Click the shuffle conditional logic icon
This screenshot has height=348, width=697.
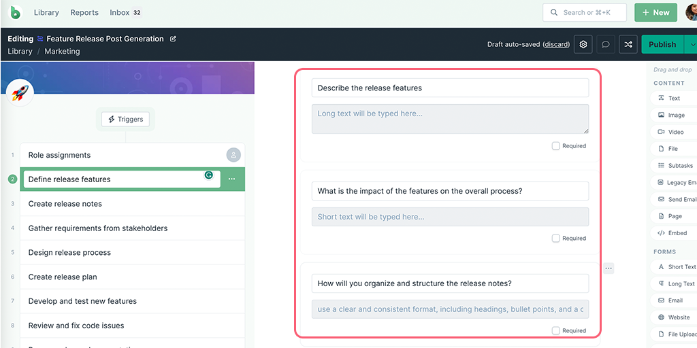[x=628, y=45]
